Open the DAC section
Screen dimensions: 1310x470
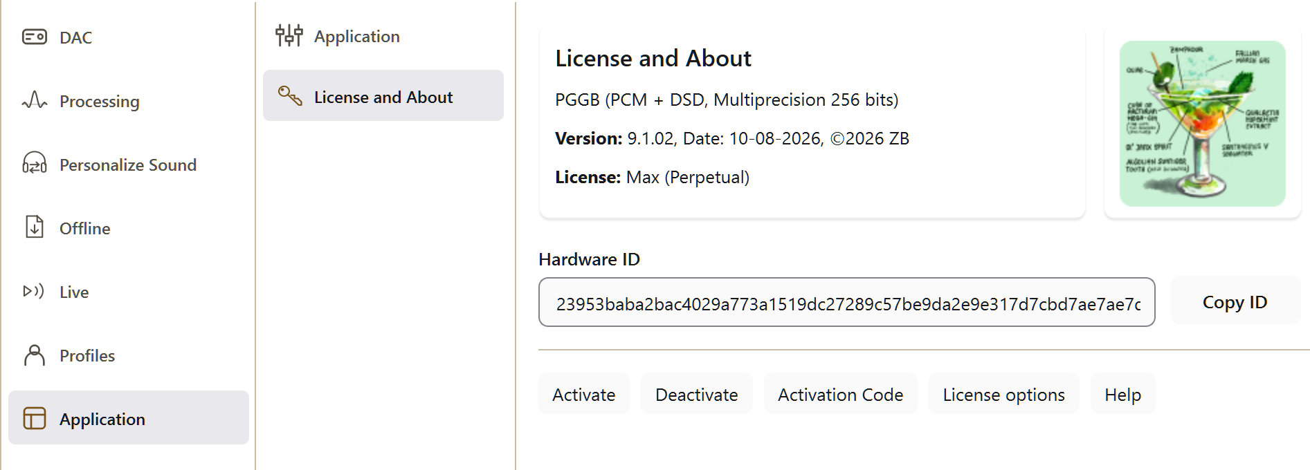pos(128,37)
